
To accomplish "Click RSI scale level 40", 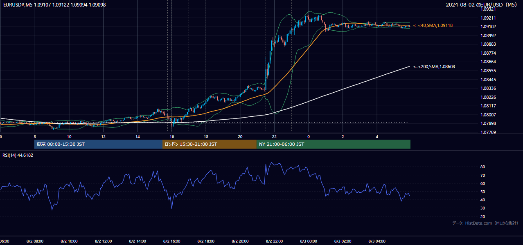I will (483, 200).
